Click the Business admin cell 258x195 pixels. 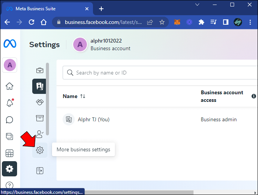click(219, 119)
